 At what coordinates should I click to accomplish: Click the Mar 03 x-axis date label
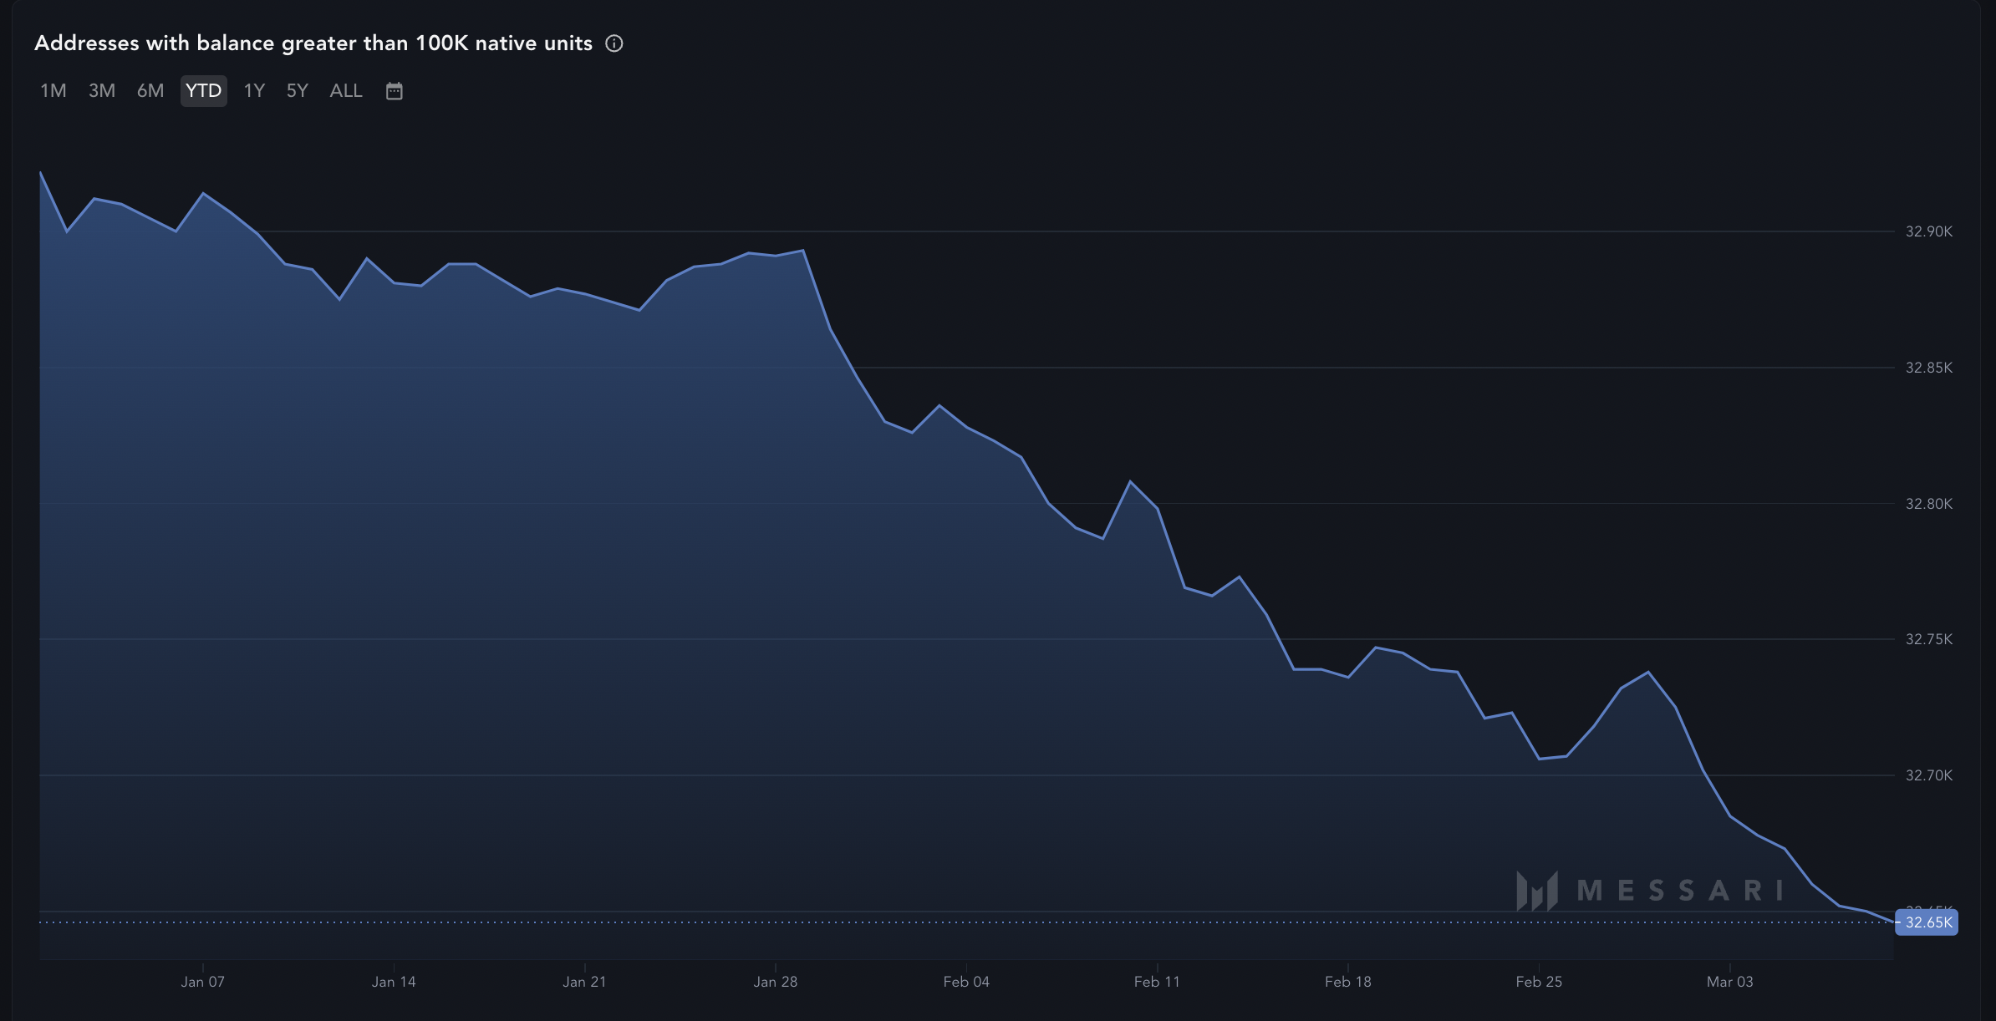[1729, 982]
